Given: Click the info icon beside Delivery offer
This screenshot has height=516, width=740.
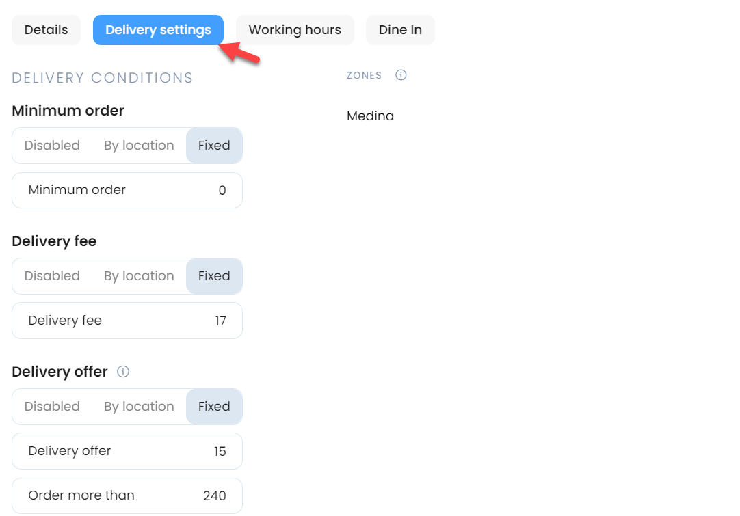Looking at the screenshot, I should tap(122, 372).
